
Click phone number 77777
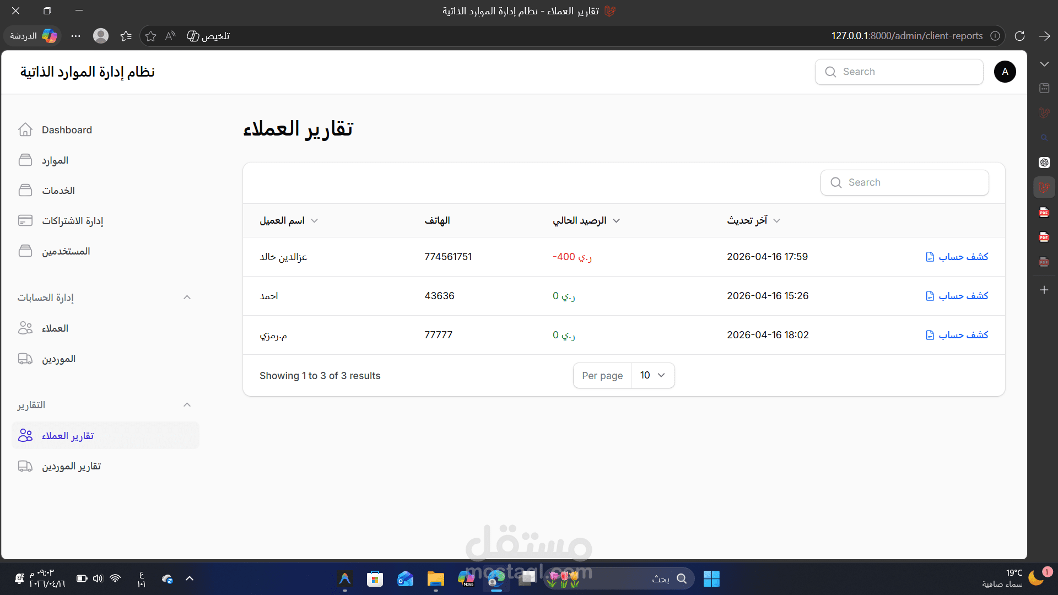coord(438,335)
